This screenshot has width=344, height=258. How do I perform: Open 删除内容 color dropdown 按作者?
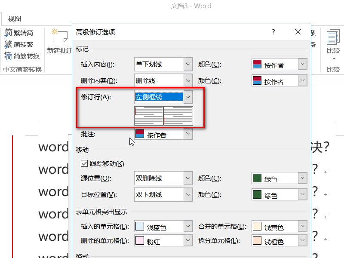303,80
